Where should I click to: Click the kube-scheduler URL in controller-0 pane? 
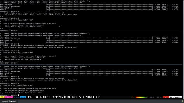(x=46, y=1)
